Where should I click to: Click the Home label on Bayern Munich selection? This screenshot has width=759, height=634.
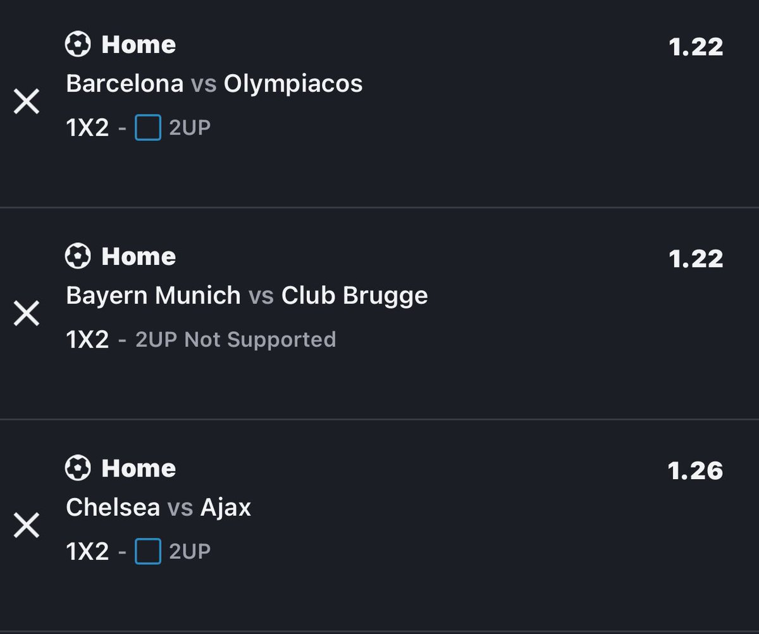139,257
